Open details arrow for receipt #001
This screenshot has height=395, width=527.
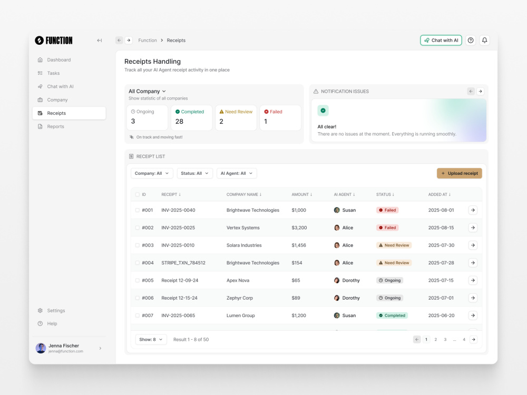click(x=473, y=210)
